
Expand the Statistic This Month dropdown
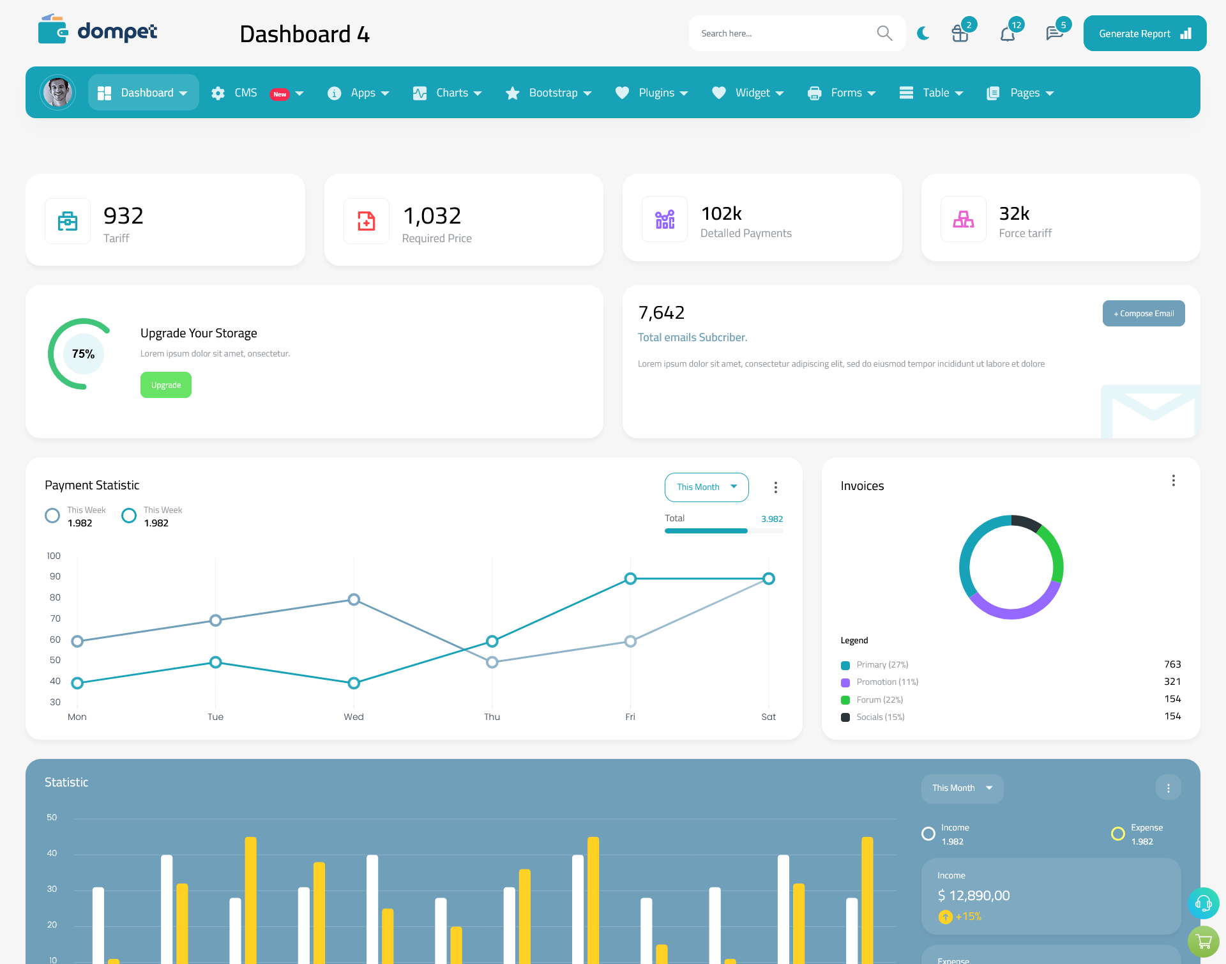[x=961, y=788]
